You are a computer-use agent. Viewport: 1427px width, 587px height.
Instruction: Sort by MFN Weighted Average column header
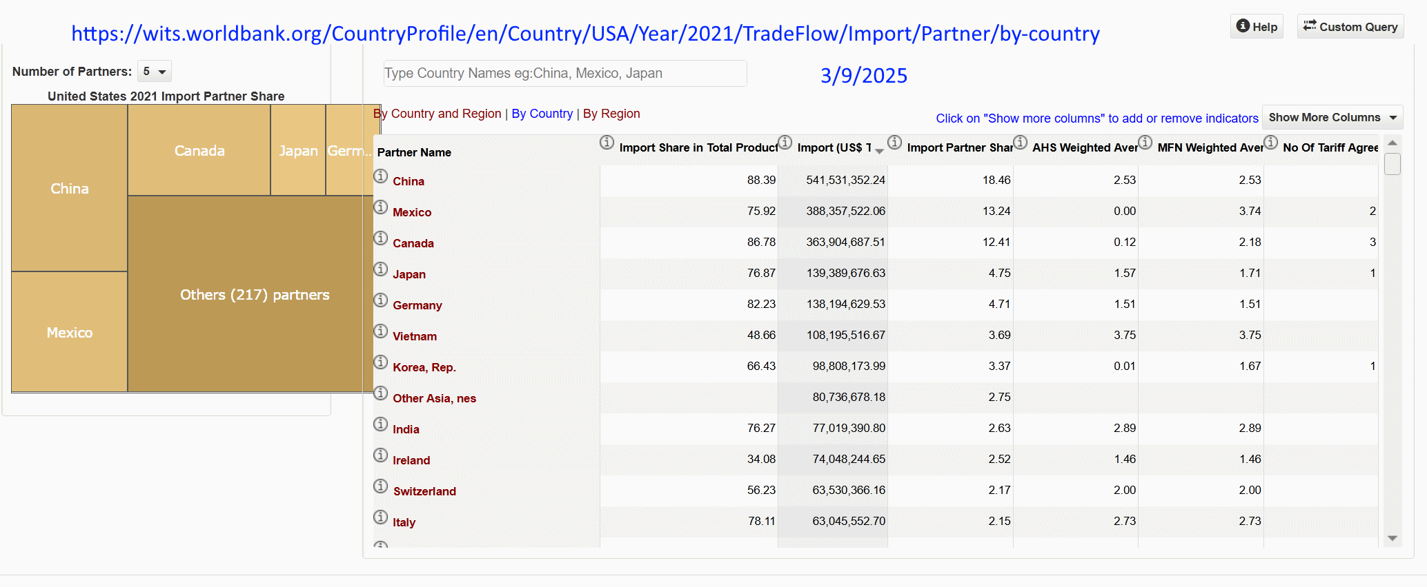coord(1210,147)
